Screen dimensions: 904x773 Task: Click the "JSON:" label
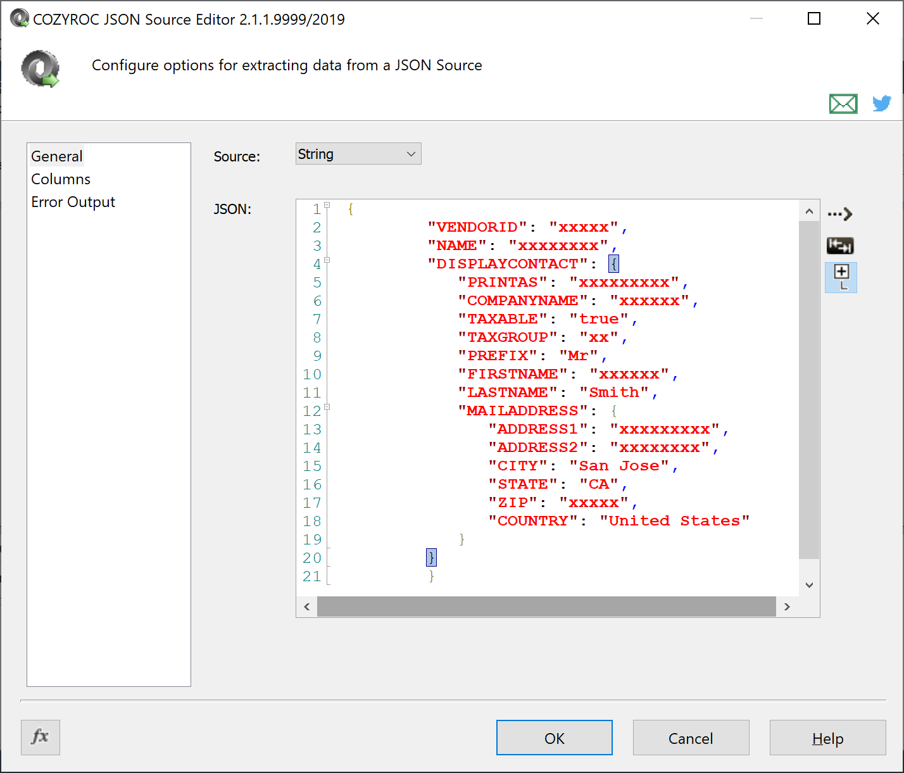(232, 209)
